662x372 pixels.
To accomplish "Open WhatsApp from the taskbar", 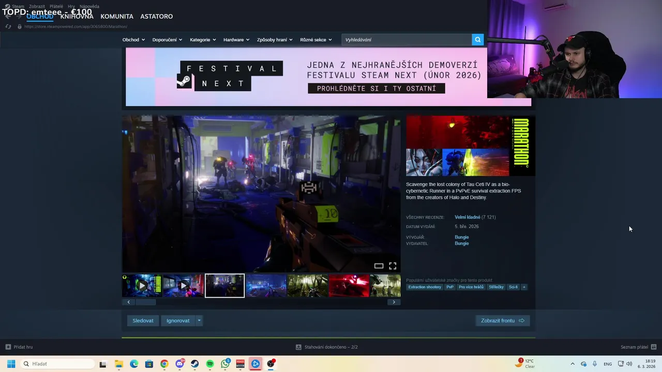I will pos(225,364).
